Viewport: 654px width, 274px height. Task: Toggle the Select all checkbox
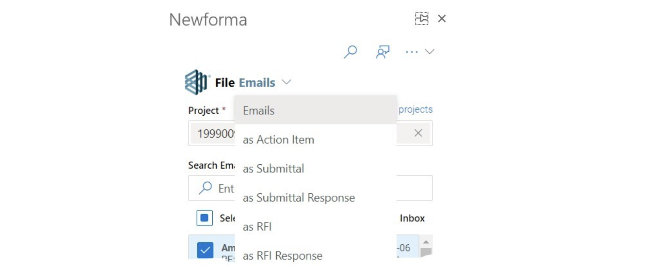(205, 218)
